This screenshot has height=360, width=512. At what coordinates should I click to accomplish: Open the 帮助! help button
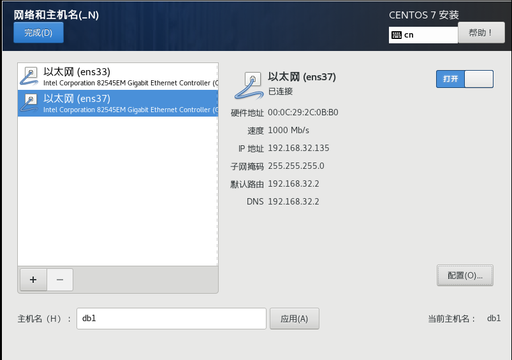coord(481,32)
